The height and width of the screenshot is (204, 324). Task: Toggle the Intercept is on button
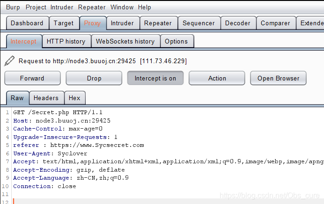pos(155,78)
